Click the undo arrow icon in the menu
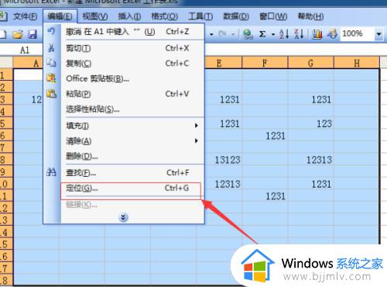Image resolution: width=387 pixels, height=287 pixels. (x=51, y=31)
